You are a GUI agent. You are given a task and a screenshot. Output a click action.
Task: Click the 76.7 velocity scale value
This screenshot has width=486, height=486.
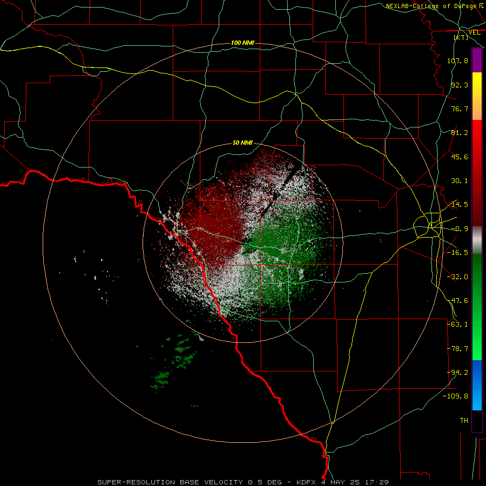460,109
